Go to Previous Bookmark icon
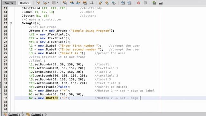Image resolution: width=206 pixels, height=116 pixels. coord(100,3)
